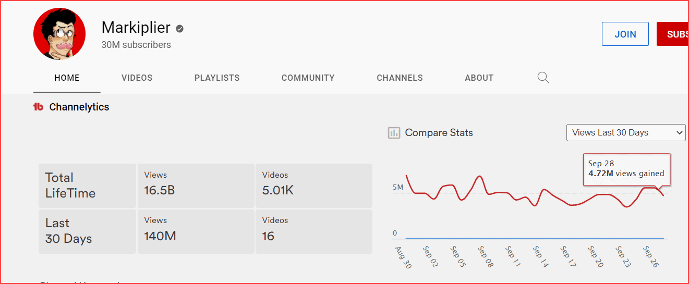Click the Sep 23 axis label
The image size is (689, 284).
click(623, 257)
